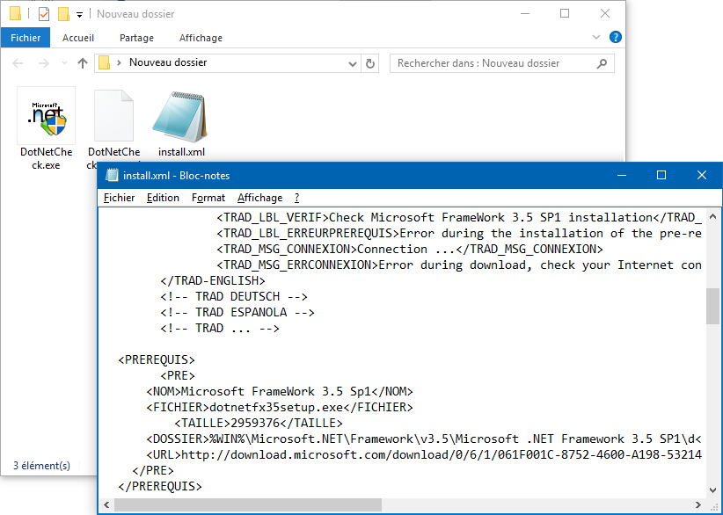Close the Notepad window

pyautogui.click(x=701, y=175)
